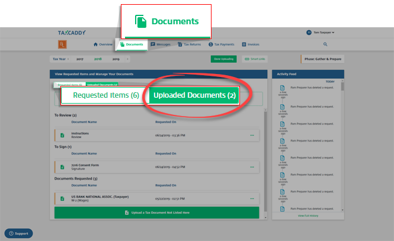This screenshot has width=394, height=241.
Task: Click the Instructions document icon
Action: tap(62, 136)
